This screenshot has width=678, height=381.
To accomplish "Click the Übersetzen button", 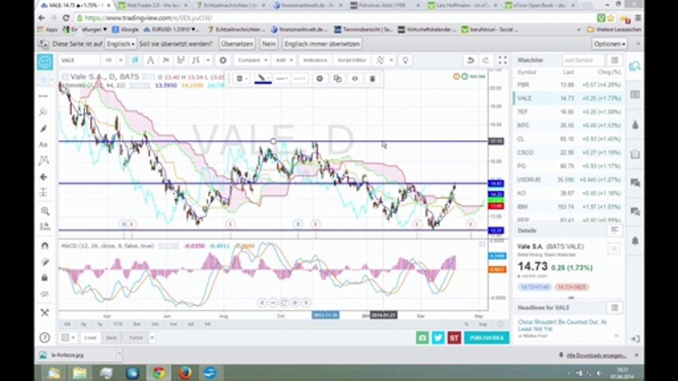I will pyautogui.click(x=237, y=44).
